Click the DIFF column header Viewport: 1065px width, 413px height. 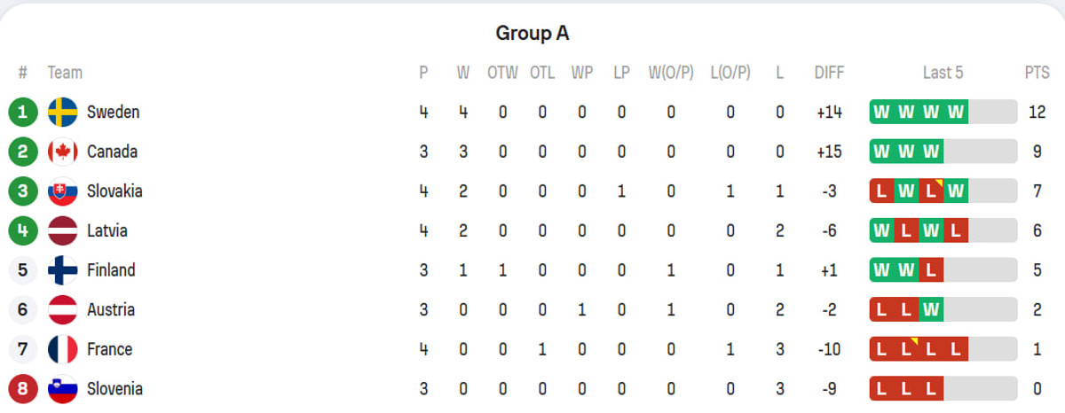coord(829,73)
